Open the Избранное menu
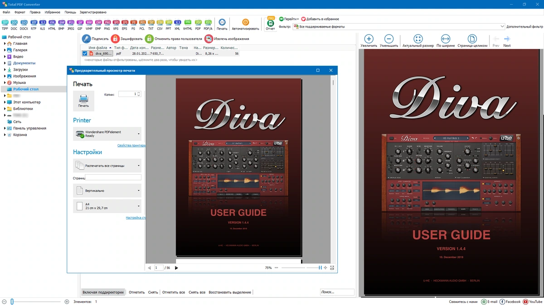Viewport: 544px width, 306px height. (x=52, y=12)
